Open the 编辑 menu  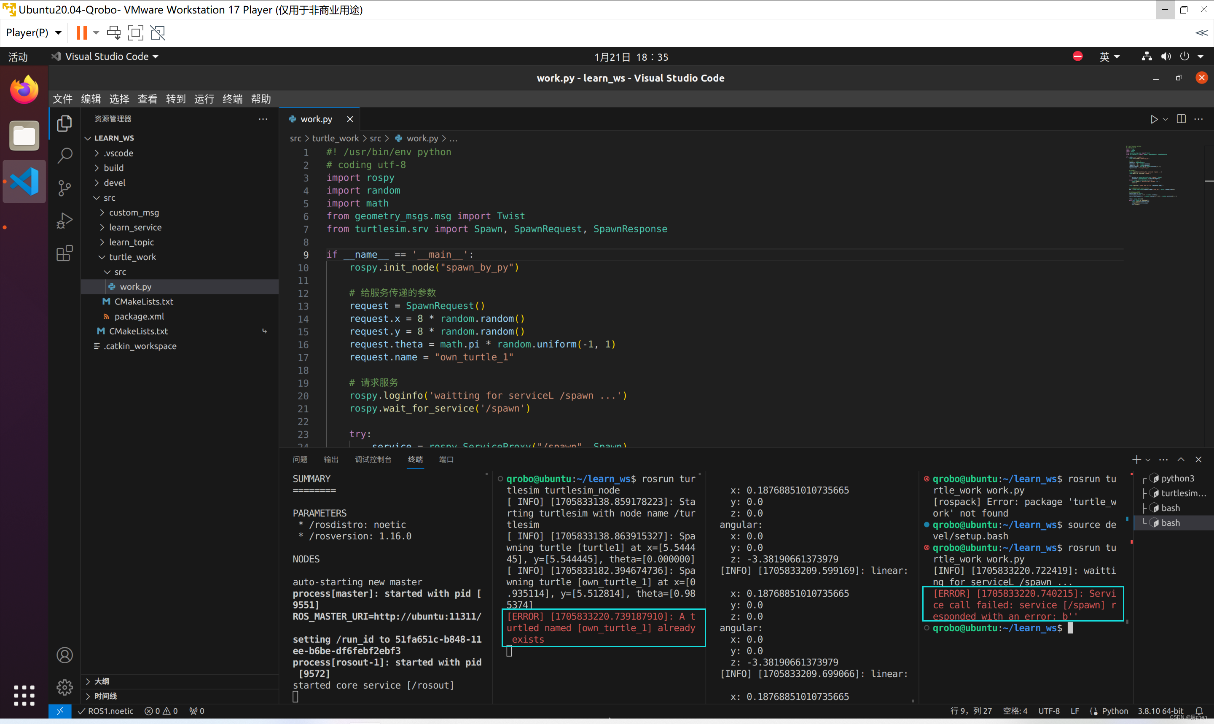click(91, 99)
